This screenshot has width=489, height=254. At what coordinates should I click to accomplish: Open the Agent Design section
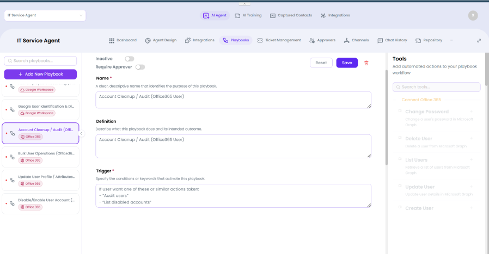(161, 40)
